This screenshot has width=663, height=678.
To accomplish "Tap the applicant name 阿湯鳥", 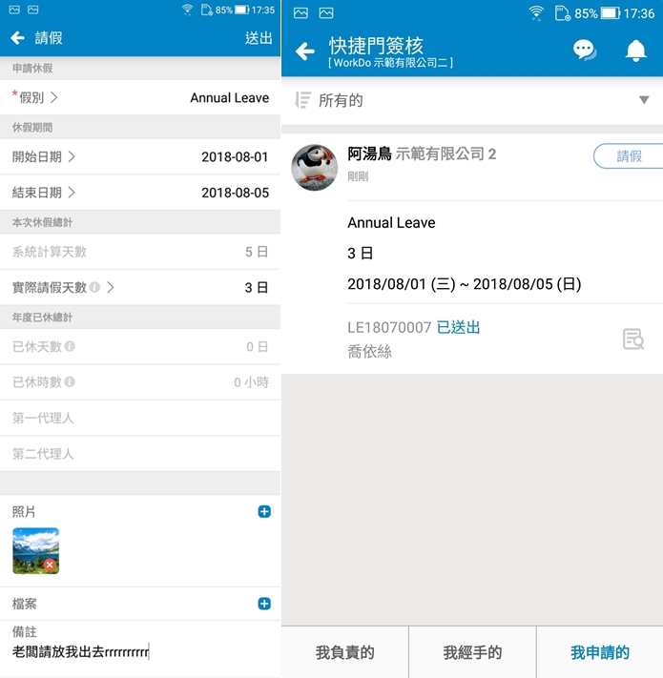I will click(369, 154).
